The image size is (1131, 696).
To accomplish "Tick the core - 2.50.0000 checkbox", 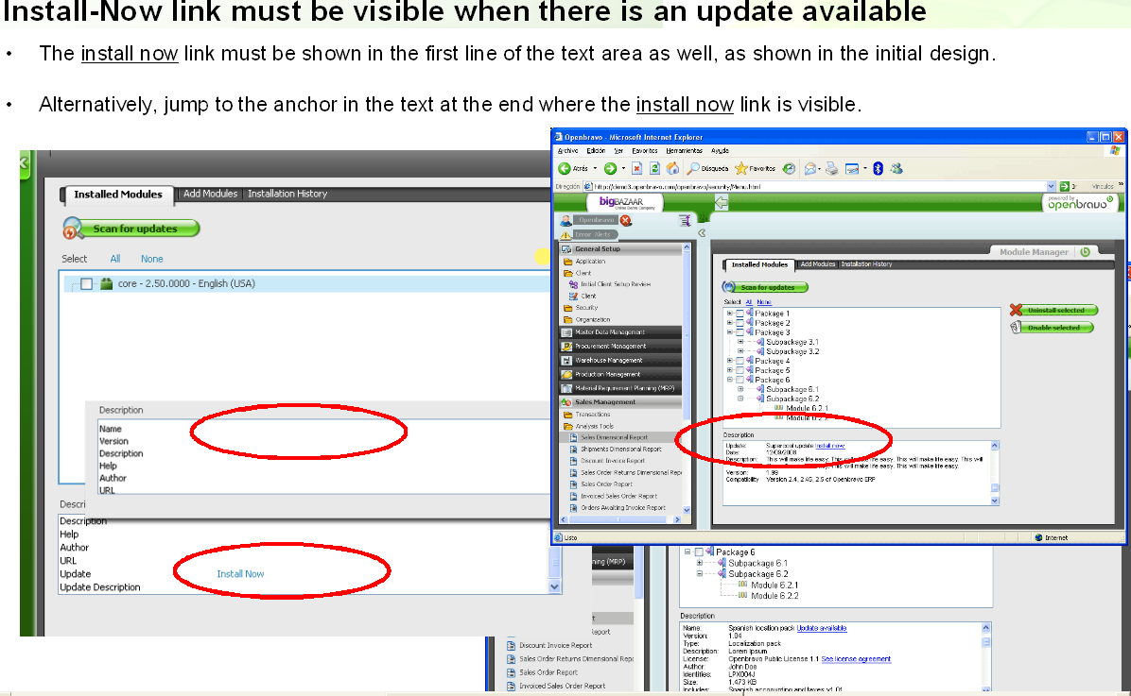I will [87, 284].
